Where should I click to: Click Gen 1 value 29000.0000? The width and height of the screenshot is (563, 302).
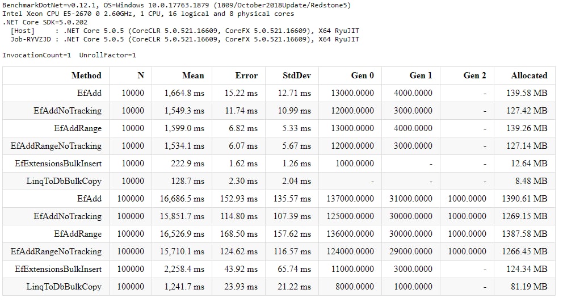411,251
